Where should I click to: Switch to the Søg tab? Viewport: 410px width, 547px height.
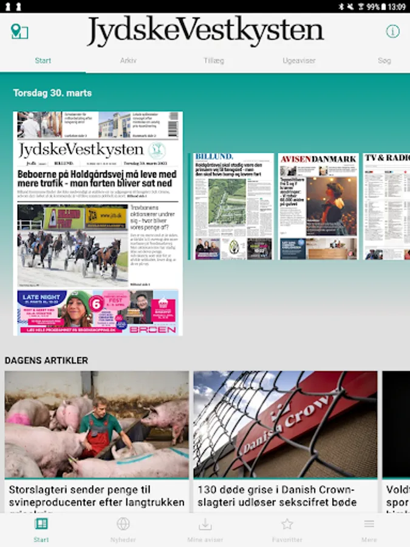tap(384, 61)
